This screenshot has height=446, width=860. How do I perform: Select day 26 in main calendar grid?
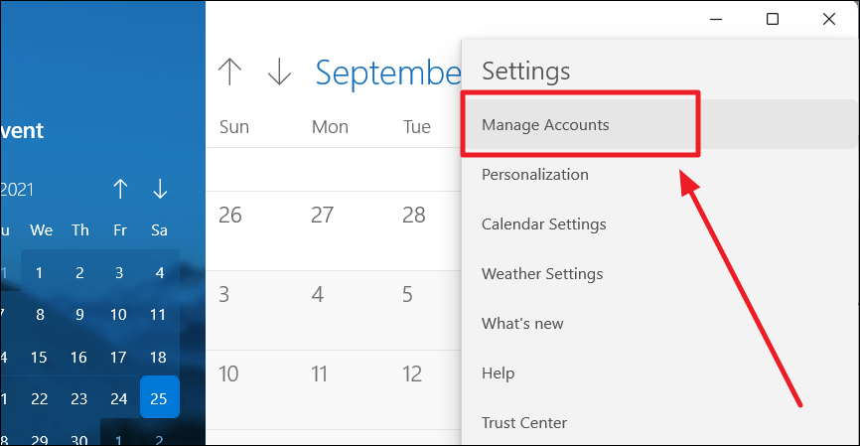(x=229, y=215)
